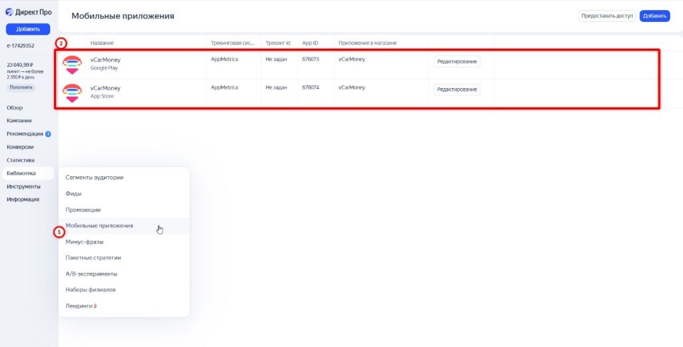Click the Рекомендации notification badge
The image size is (683, 347).
48,134
